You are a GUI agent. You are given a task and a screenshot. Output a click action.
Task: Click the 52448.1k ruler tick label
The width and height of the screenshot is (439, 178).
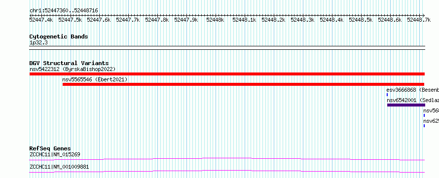[x=245, y=20]
